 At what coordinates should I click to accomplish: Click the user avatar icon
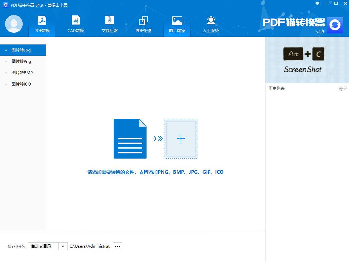pyautogui.click(x=14, y=24)
